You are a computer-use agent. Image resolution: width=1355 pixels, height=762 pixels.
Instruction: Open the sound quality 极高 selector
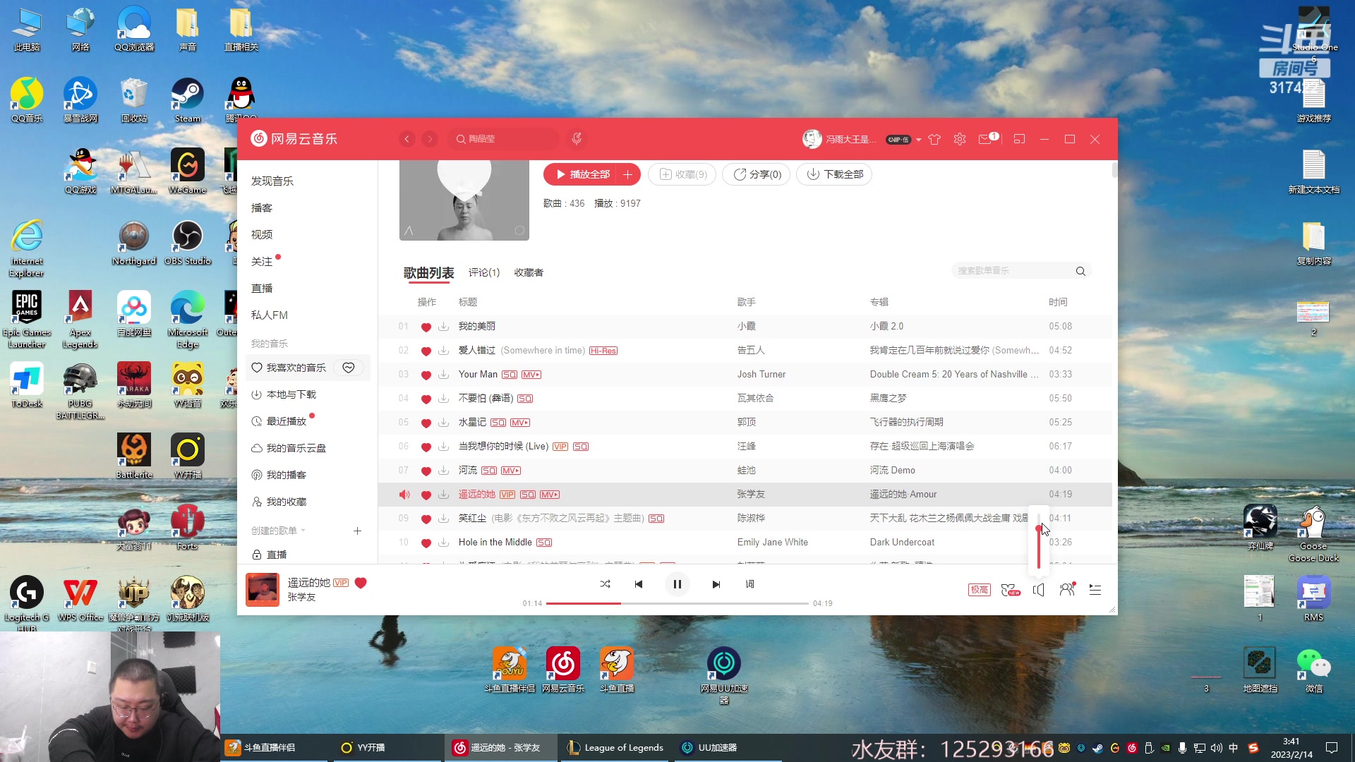(979, 589)
